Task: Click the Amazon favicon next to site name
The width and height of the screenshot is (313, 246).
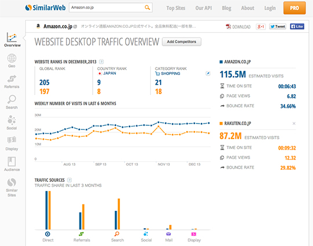Action: click(38, 26)
